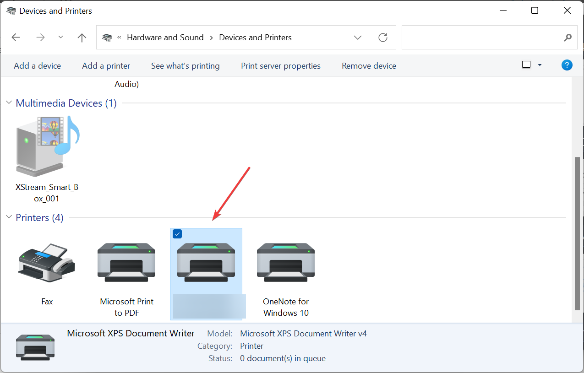Click the Fax label text
The height and width of the screenshot is (373, 584).
[x=47, y=302]
